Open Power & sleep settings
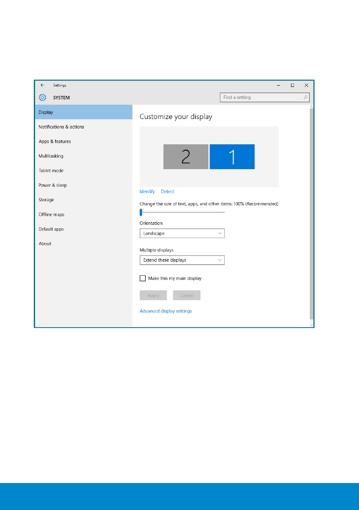 [x=53, y=185]
